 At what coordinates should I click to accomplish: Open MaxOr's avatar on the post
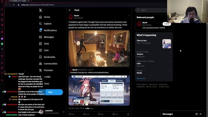coord(71,17)
